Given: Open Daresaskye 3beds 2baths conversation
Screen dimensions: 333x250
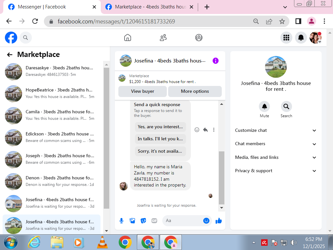Looking at the screenshot, I should point(51,71).
